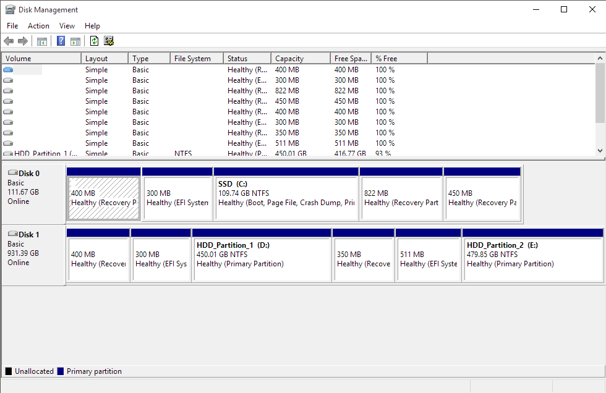Open the Action menu
Screen dimensions: 606x393
[x=38, y=25]
